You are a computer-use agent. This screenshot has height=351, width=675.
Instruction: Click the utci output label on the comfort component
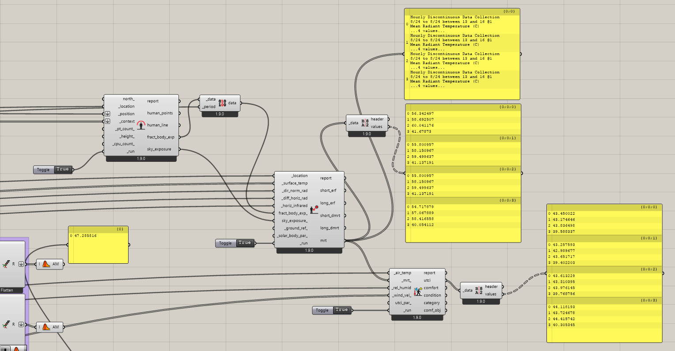[x=427, y=280]
